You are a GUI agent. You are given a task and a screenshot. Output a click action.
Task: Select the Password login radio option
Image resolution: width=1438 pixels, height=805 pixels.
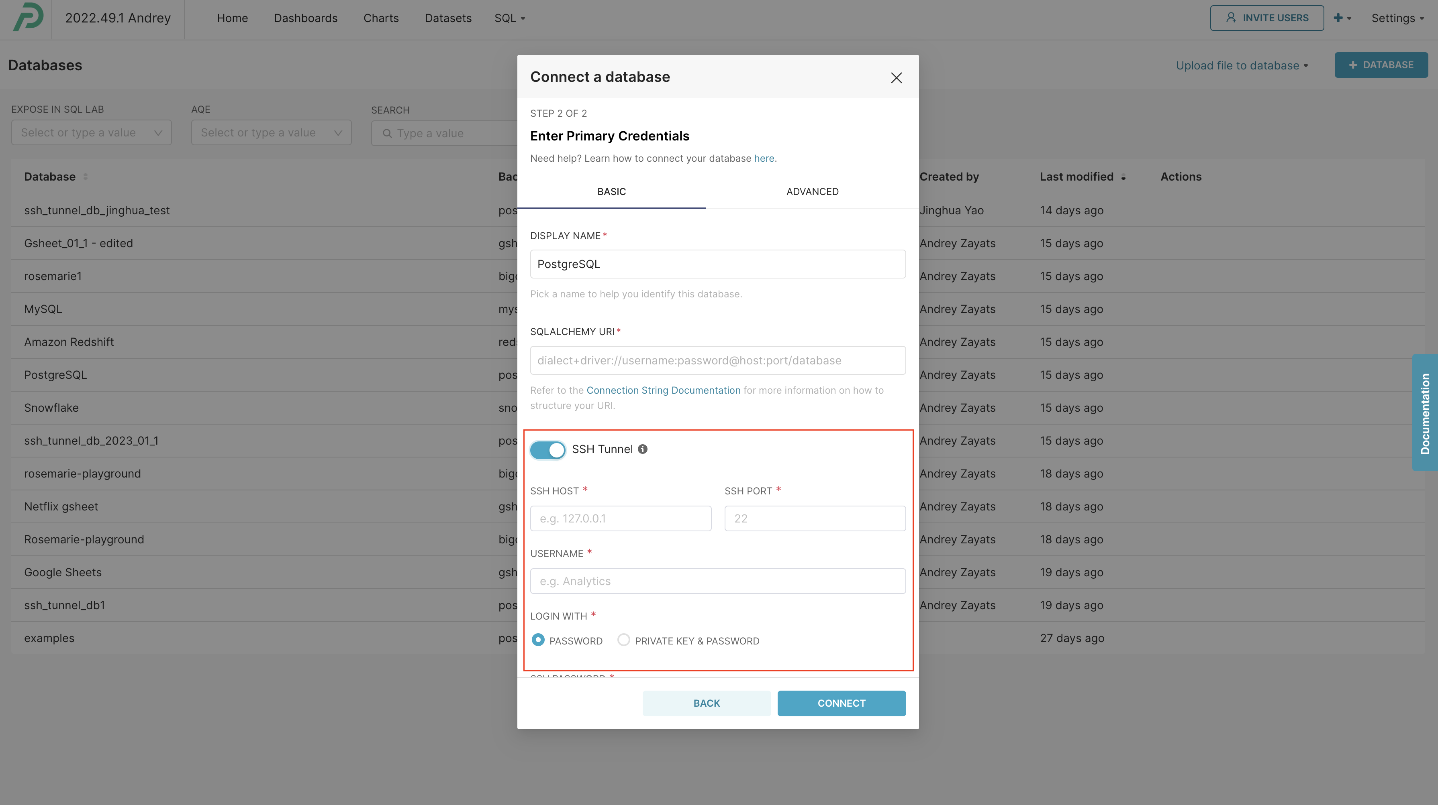coord(538,640)
